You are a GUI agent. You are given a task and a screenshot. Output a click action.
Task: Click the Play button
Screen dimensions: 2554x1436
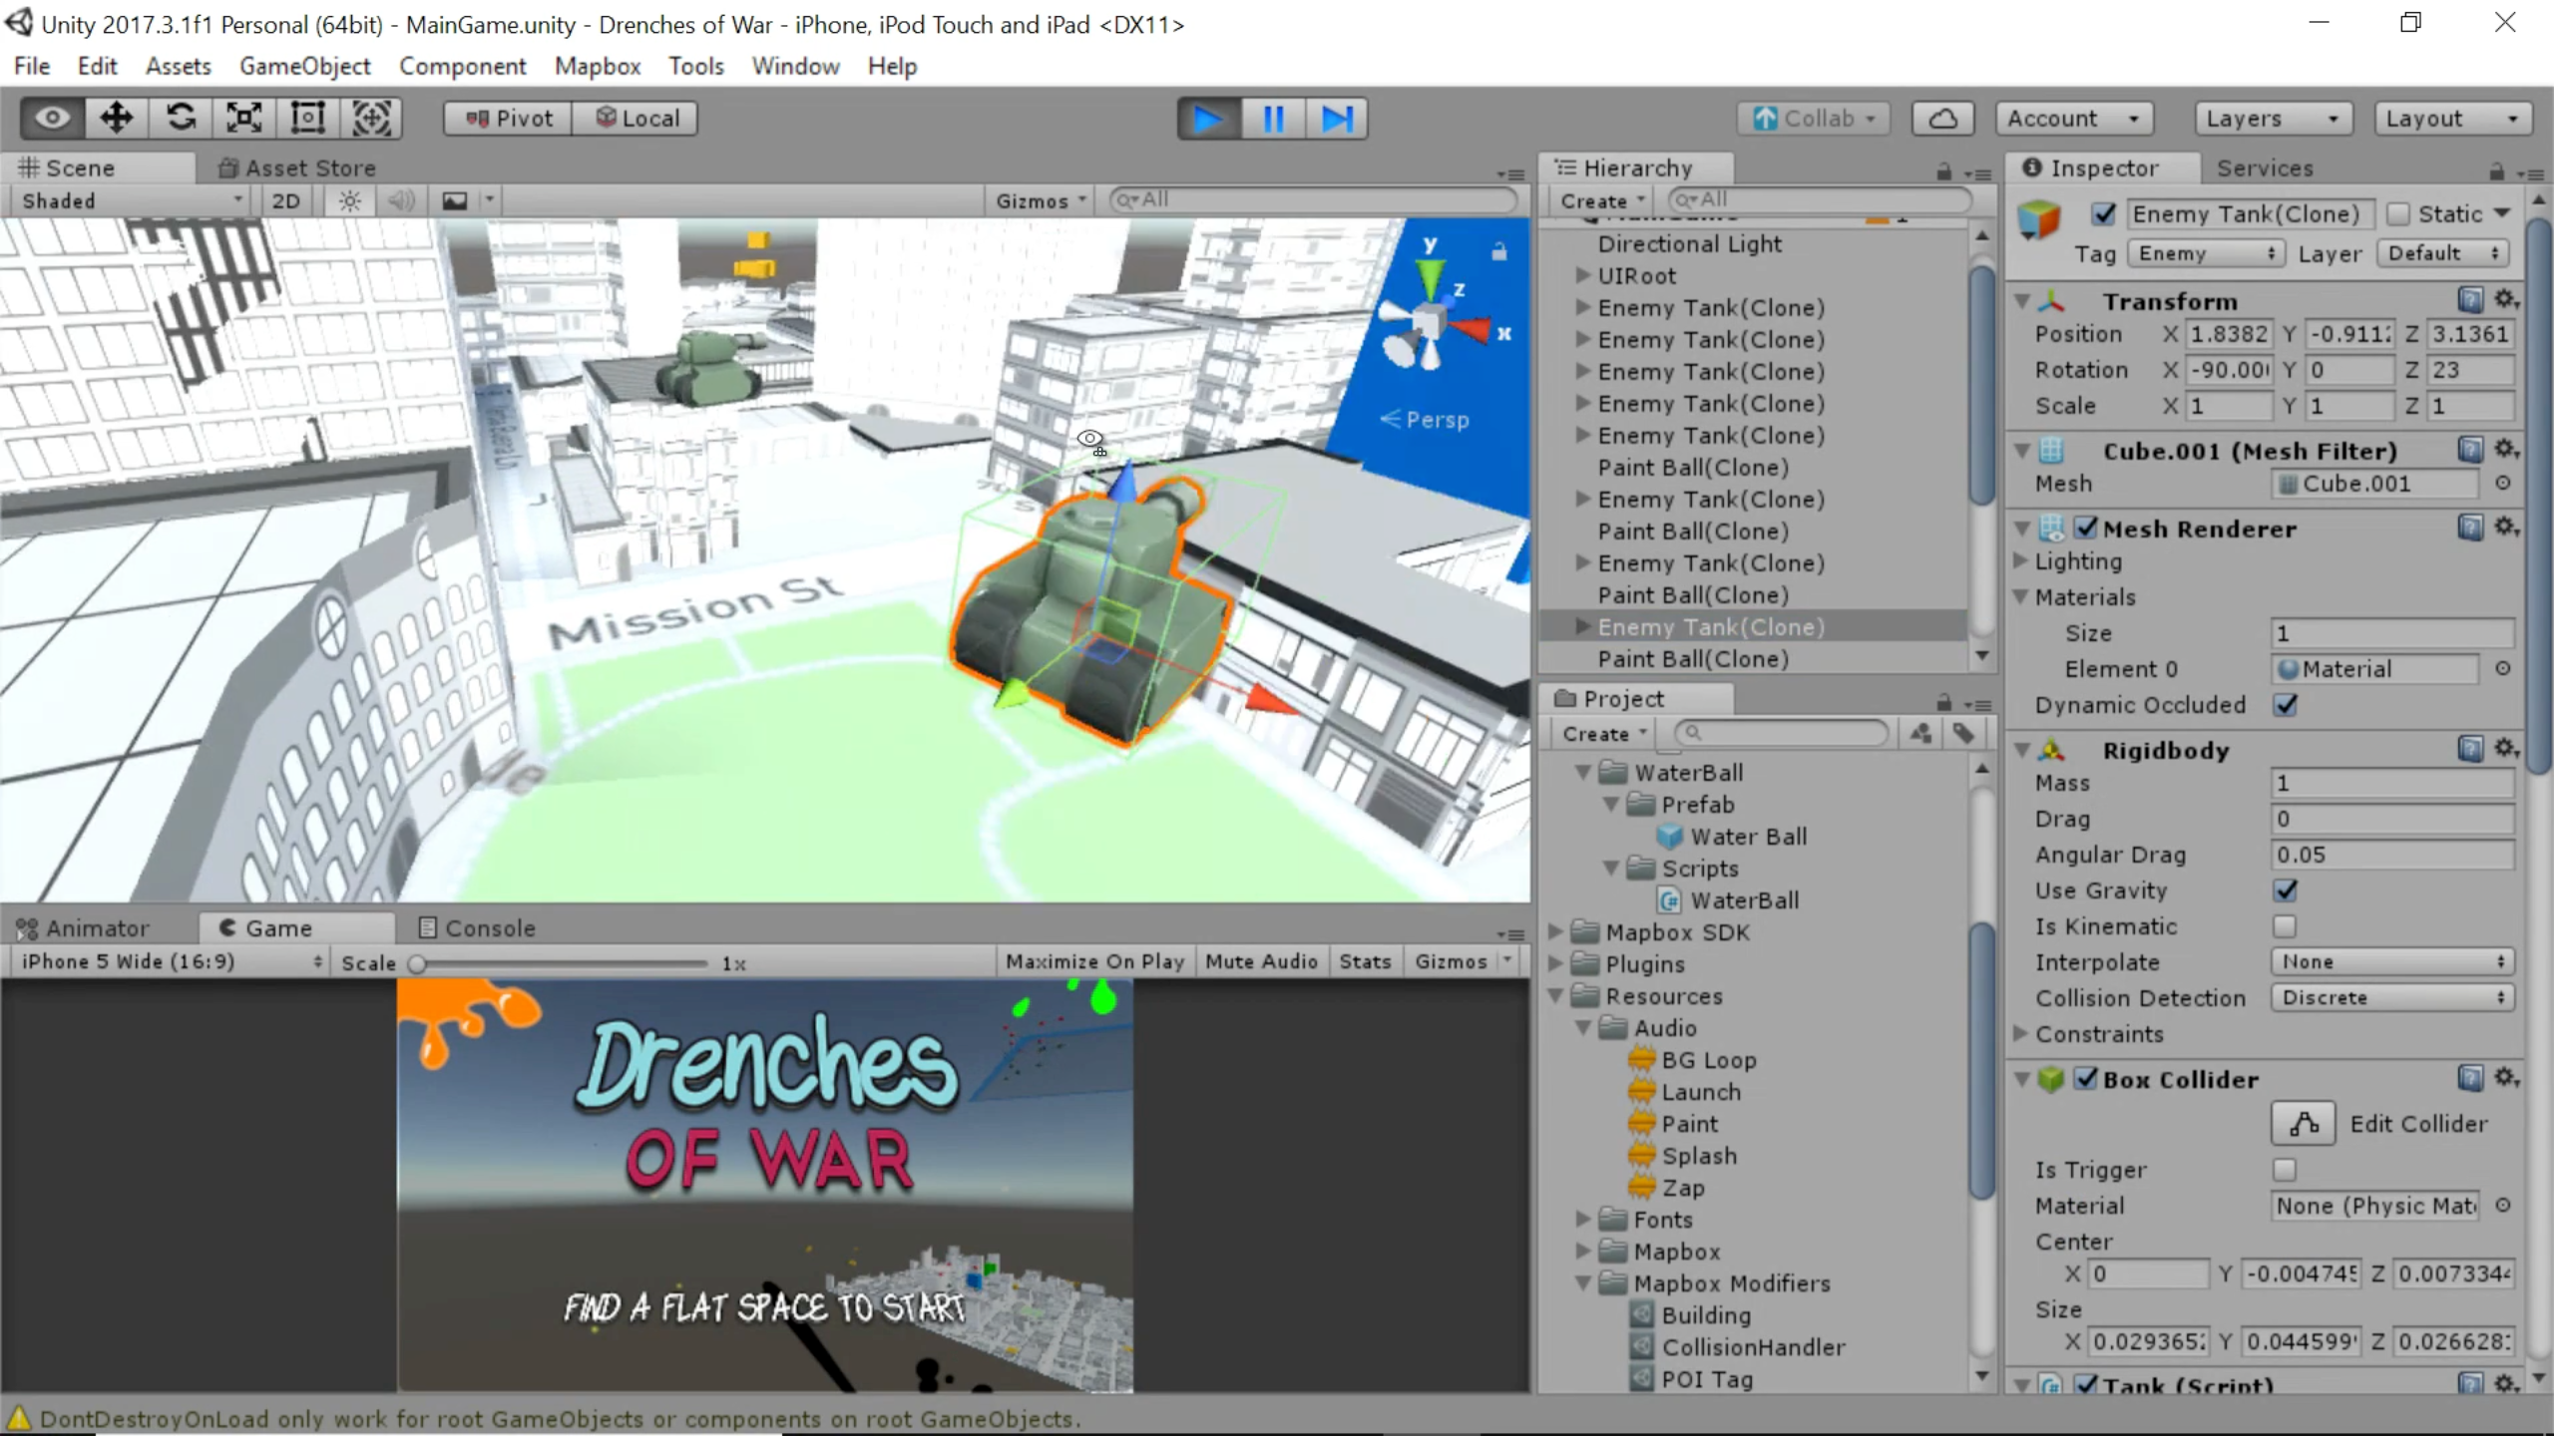(x=1209, y=119)
